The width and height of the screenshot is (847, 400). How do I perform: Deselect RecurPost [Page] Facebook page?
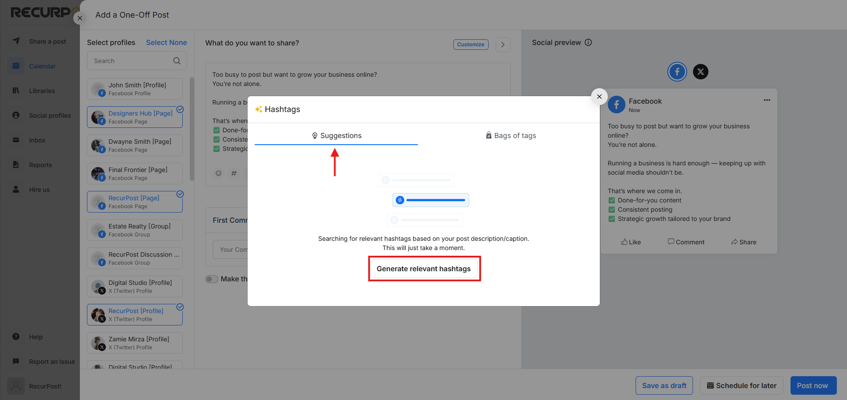[x=135, y=202]
